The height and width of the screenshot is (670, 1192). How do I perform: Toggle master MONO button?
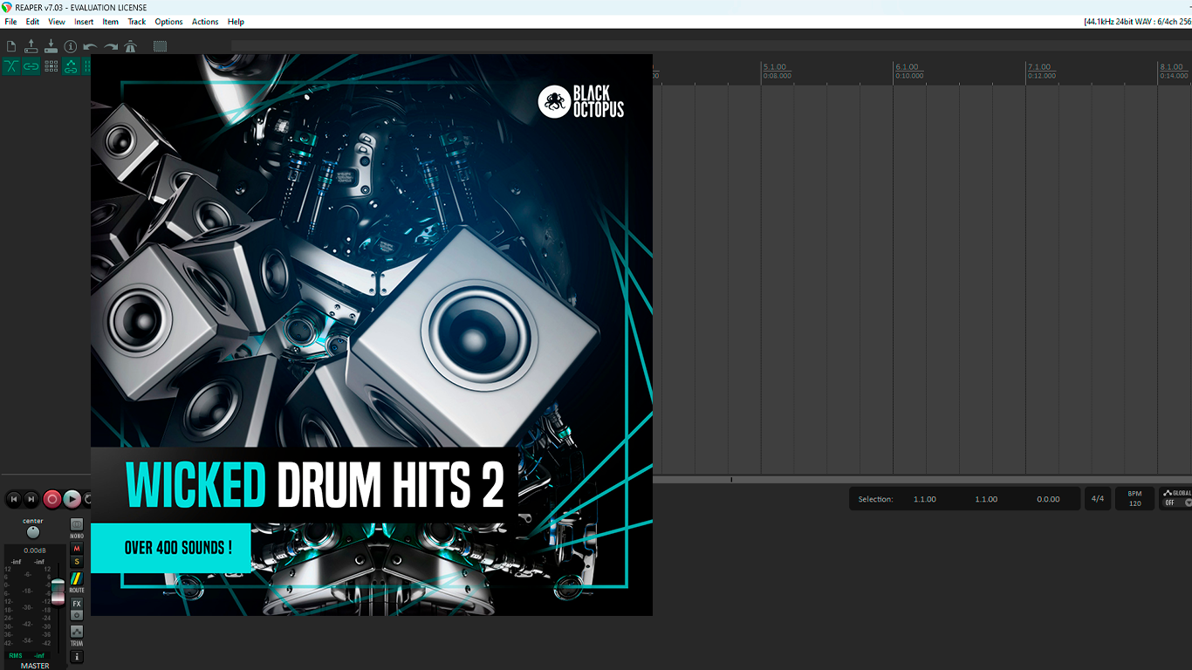click(x=77, y=526)
